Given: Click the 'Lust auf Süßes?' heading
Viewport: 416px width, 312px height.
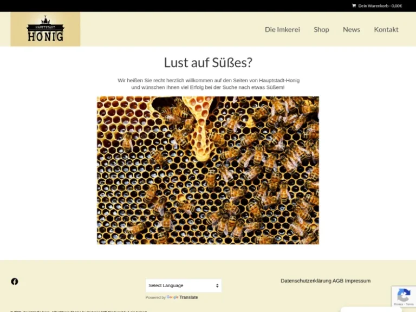Looking at the screenshot, I should point(208,63).
